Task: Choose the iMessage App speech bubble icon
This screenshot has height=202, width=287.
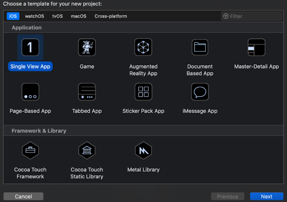Action: pos(200,92)
